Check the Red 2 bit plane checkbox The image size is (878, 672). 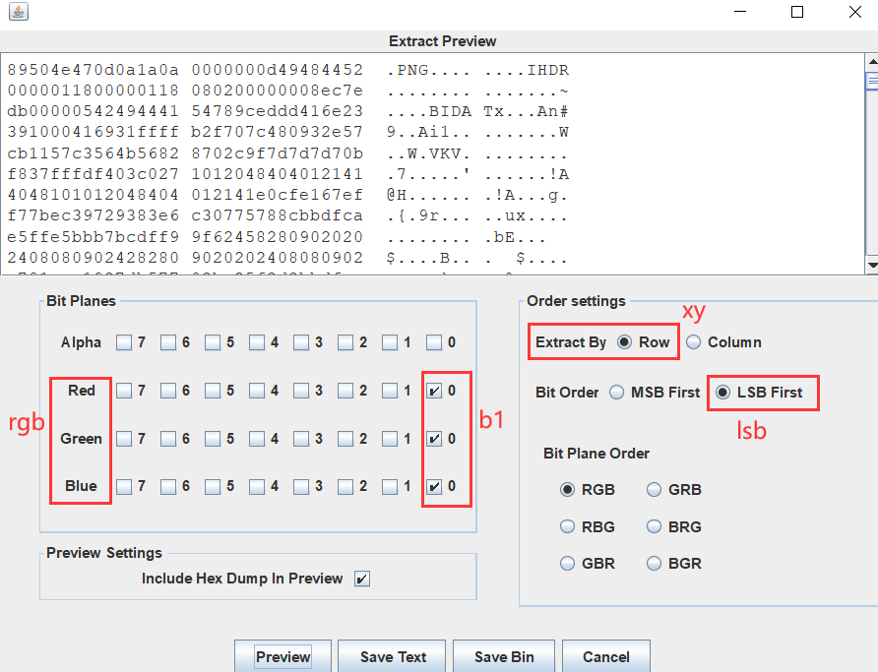coord(345,391)
